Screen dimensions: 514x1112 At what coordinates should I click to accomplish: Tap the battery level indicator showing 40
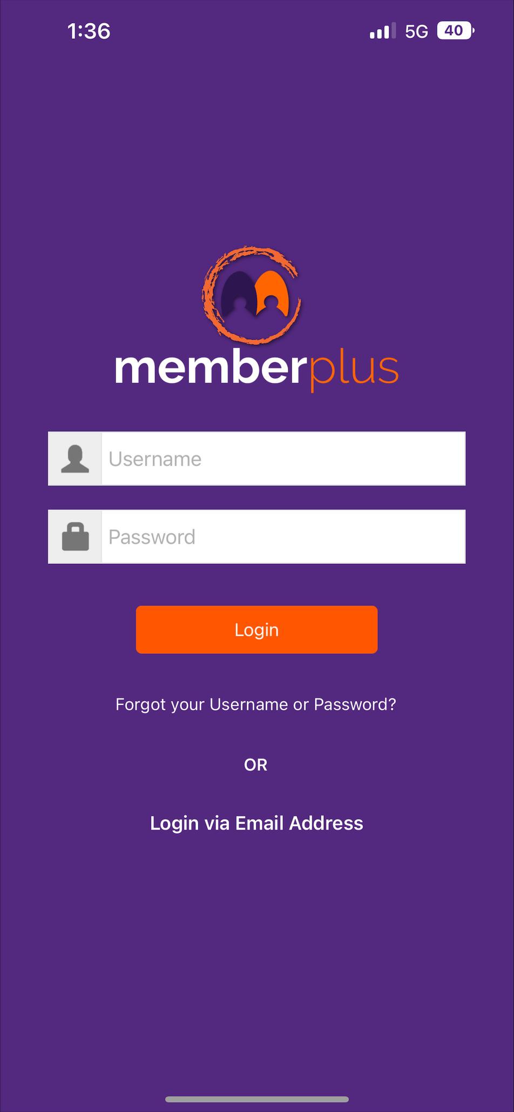[x=455, y=31]
